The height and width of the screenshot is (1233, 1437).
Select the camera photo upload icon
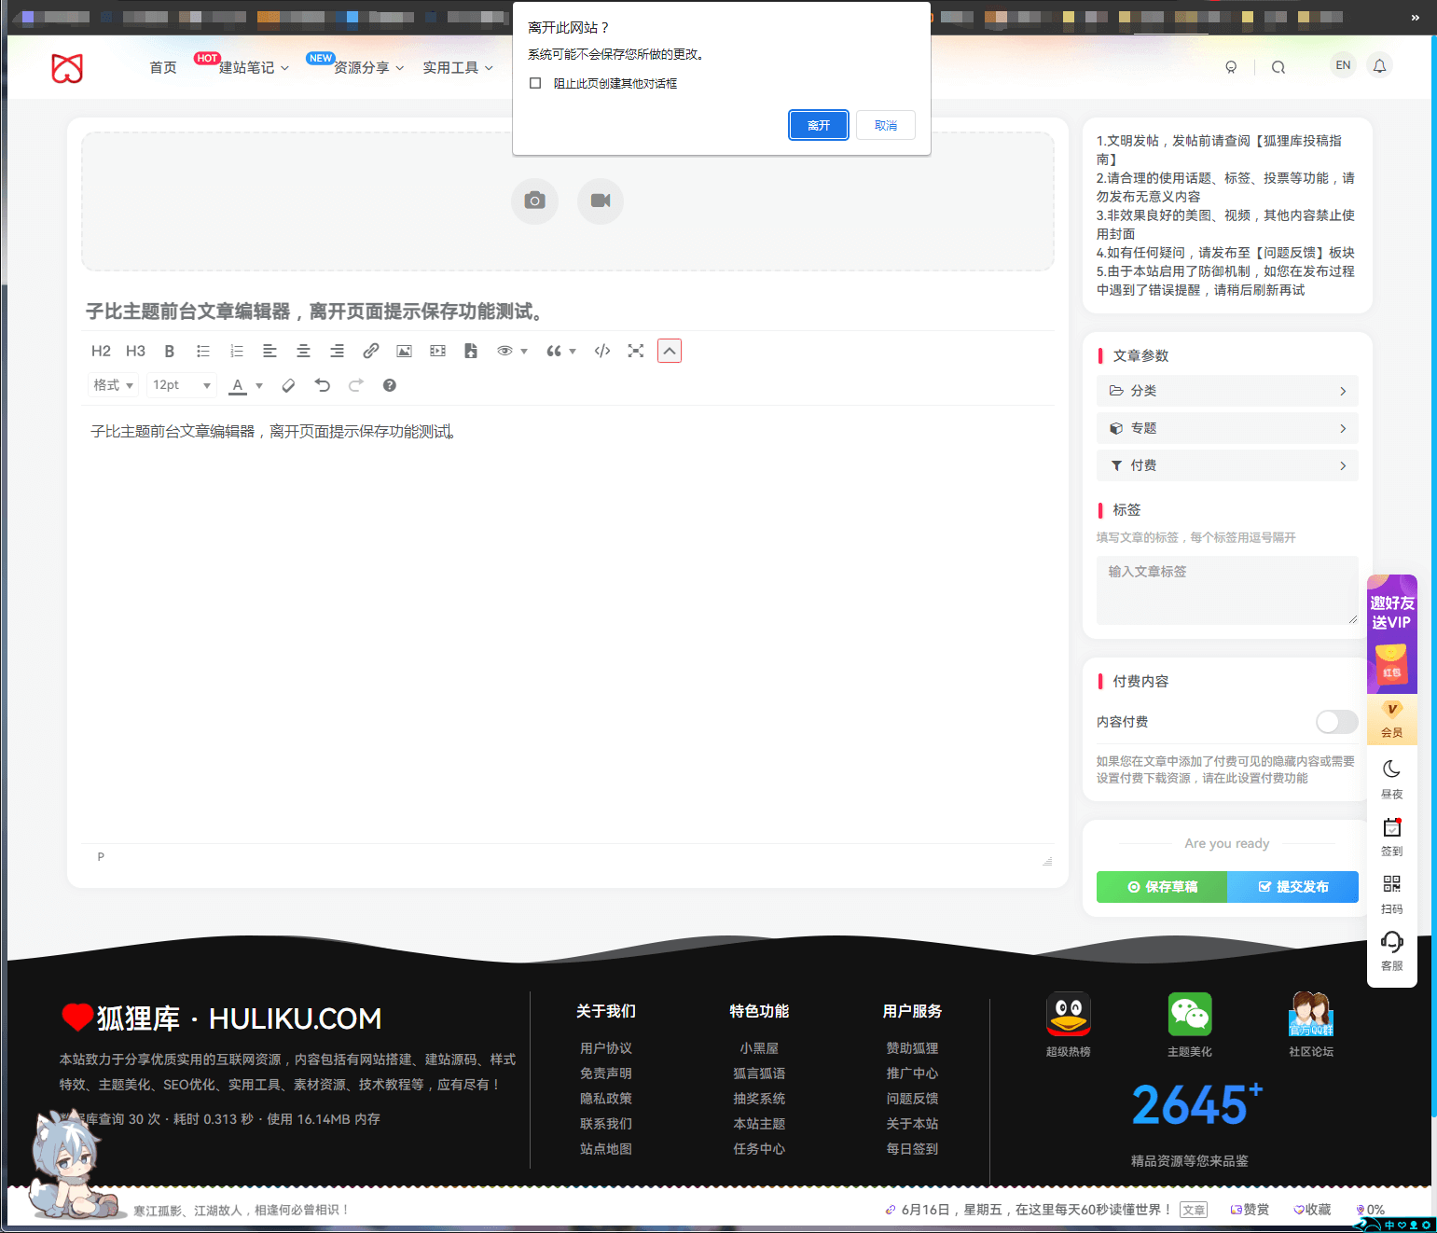[x=533, y=201]
